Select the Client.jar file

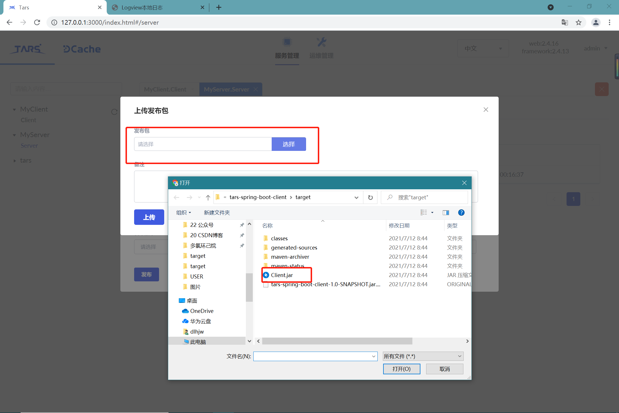pyautogui.click(x=282, y=275)
